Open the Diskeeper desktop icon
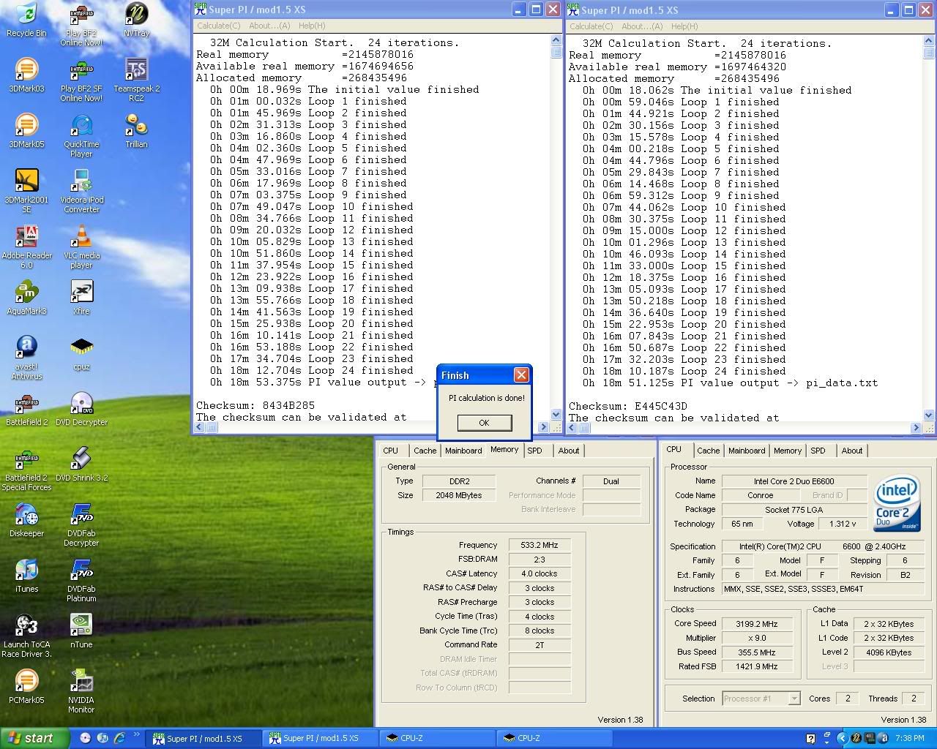Viewport: 937px width, 749px height. pos(26,520)
